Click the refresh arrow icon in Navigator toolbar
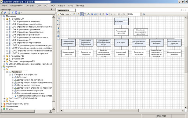The height and width of the screenshot is (118, 188). pos(6,13)
